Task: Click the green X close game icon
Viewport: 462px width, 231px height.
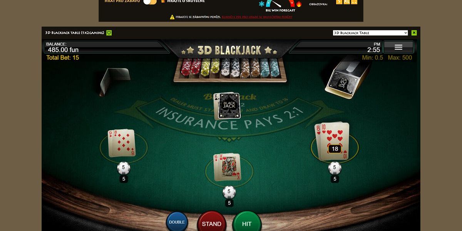Action: pyautogui.click(x=414, y=33)
